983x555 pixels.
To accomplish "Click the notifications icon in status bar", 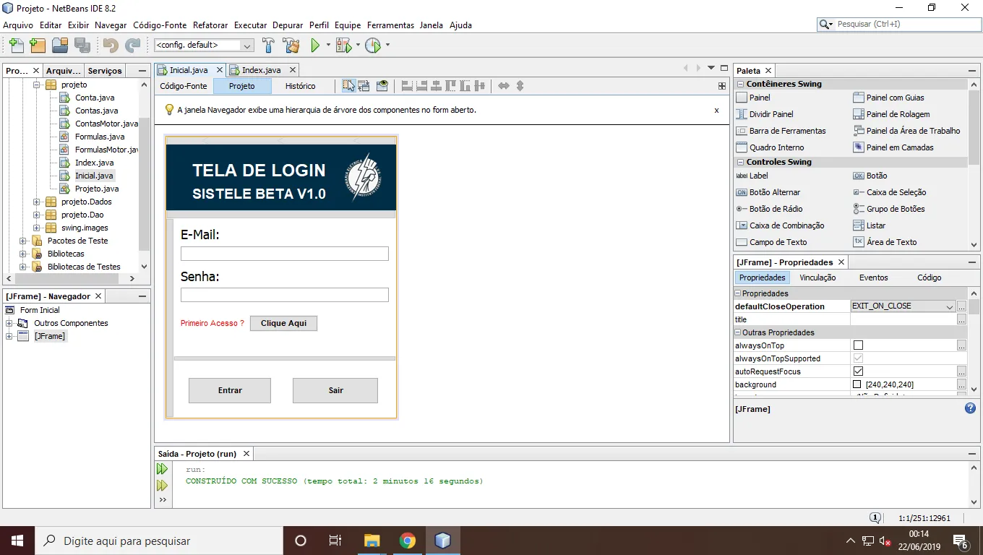I will pos(875,518).
